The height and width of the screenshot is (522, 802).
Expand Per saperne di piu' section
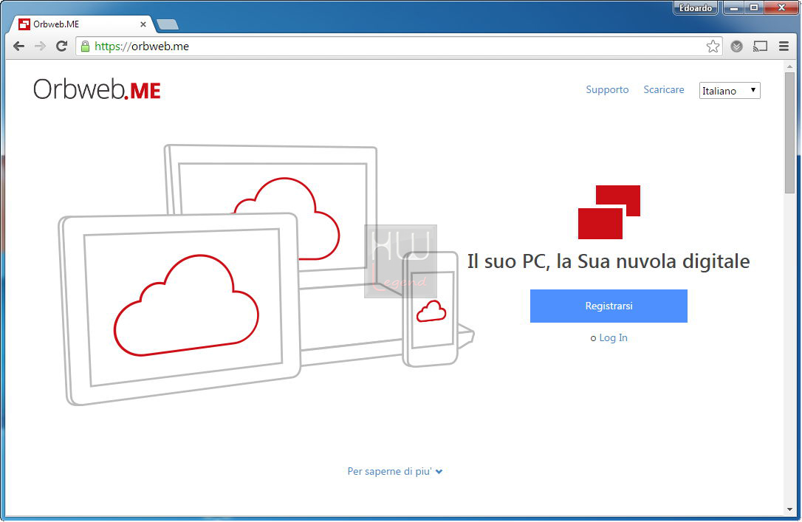coord(395,471)
